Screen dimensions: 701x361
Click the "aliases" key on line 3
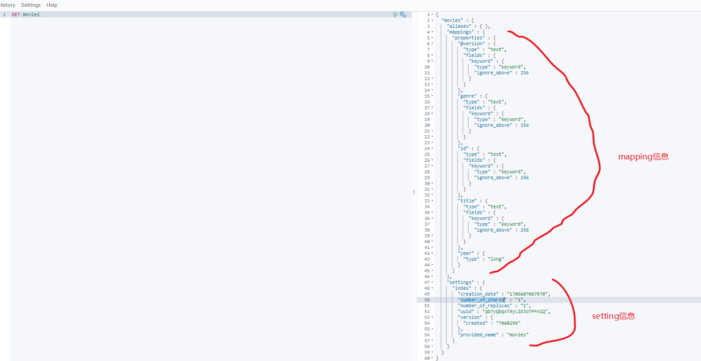pyautogui.click(x=459, y=26)
